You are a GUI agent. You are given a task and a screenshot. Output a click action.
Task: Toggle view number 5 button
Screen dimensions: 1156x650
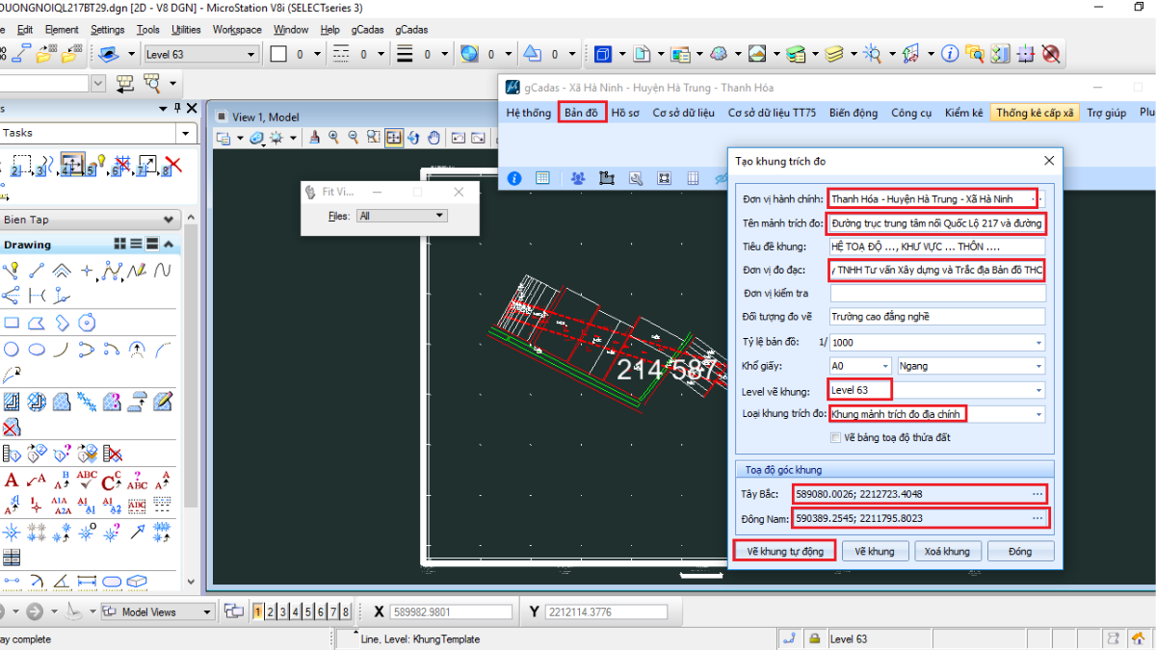coord(308,611)
